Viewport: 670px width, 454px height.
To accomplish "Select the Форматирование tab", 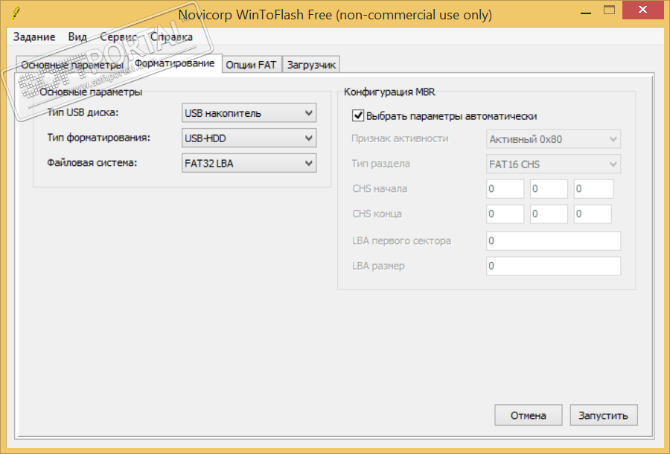I will (x=175, y=63).
